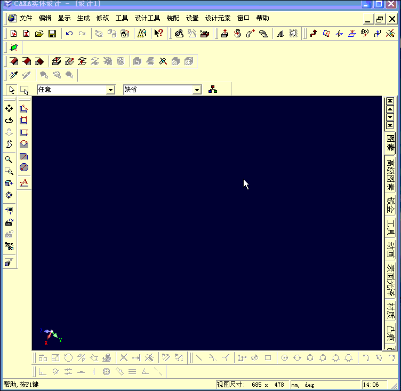401x391 pixels.
Task: Click the blue circle dimension icon
Action: click(x=24, y=167)
